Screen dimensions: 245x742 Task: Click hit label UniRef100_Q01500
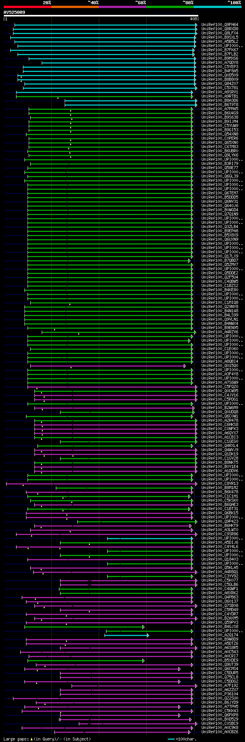pos(220,366)
